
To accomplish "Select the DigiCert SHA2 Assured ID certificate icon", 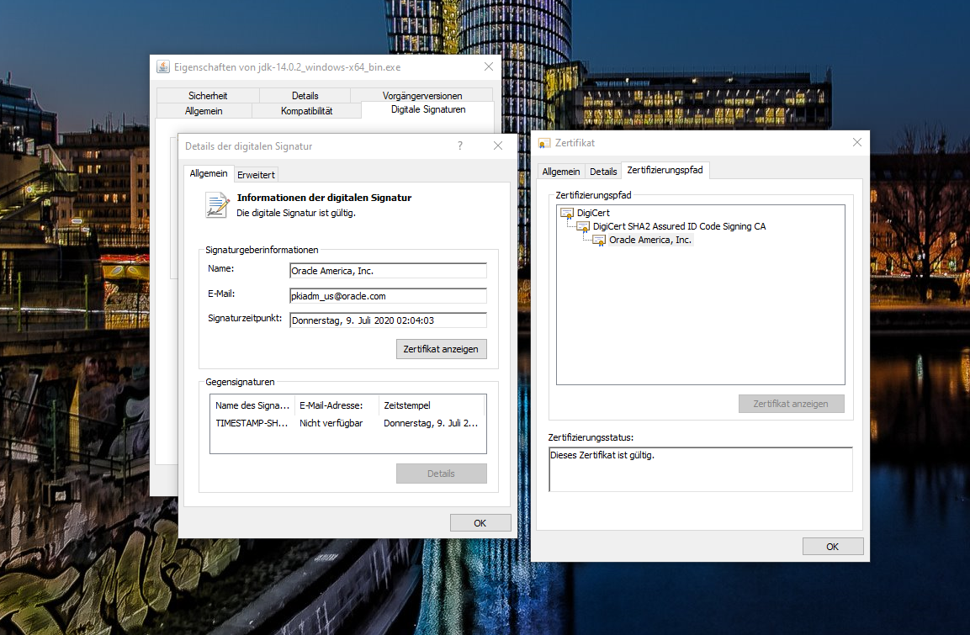I will [x=583, y=227].
